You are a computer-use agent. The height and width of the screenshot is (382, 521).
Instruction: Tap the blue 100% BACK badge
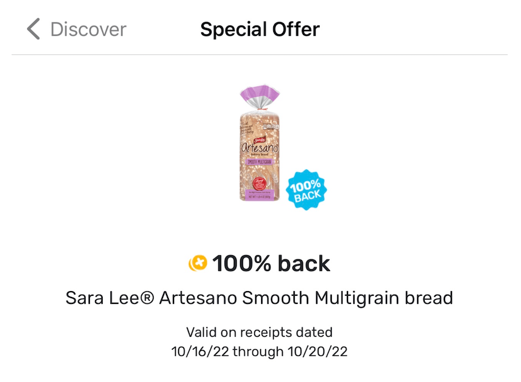307,189
